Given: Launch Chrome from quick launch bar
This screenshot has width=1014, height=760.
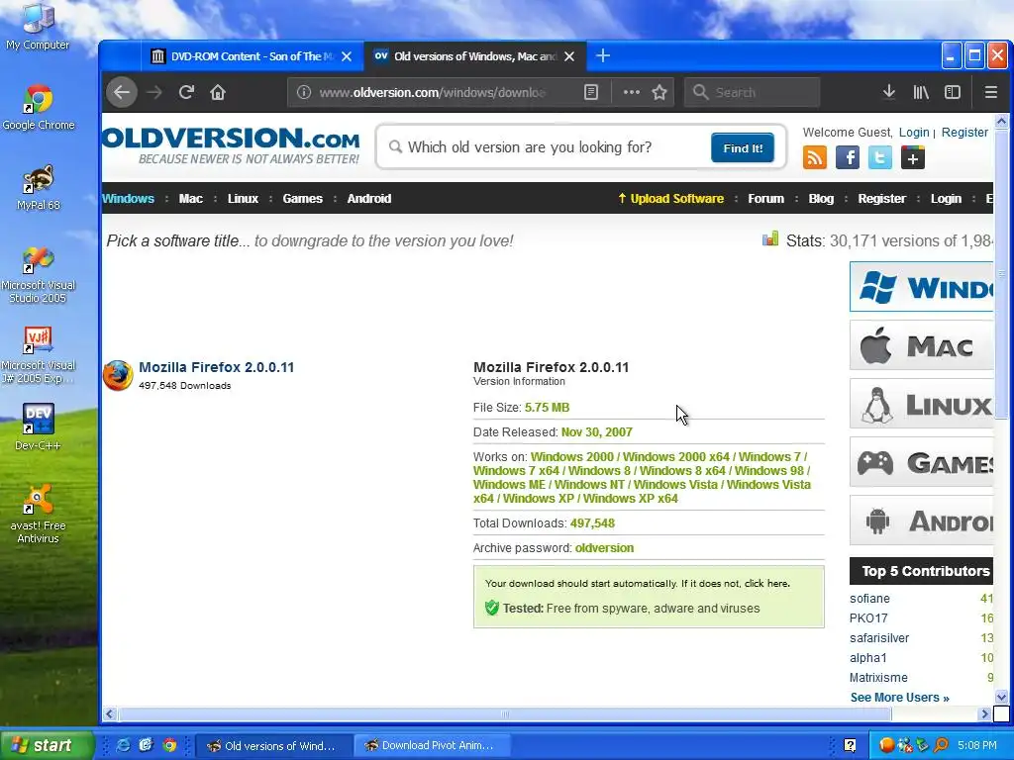Looking at the screenshot, I should point(169,745).
